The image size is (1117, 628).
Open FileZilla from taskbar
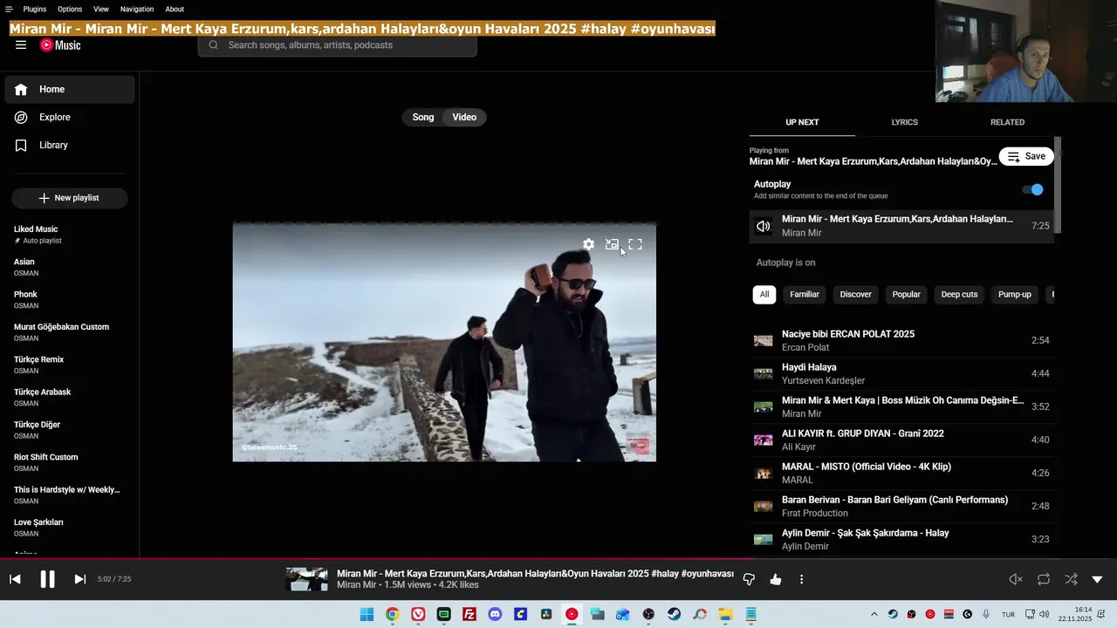click(469, 614)
